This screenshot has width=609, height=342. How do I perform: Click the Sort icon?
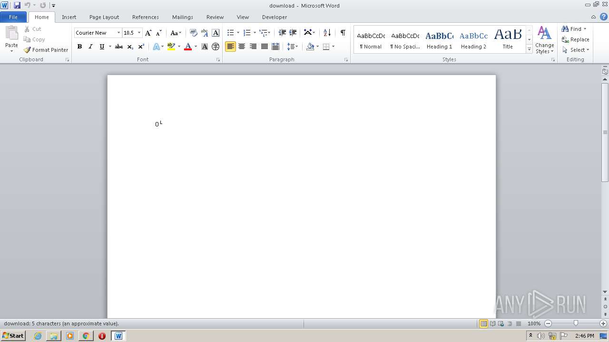(327, 33)
